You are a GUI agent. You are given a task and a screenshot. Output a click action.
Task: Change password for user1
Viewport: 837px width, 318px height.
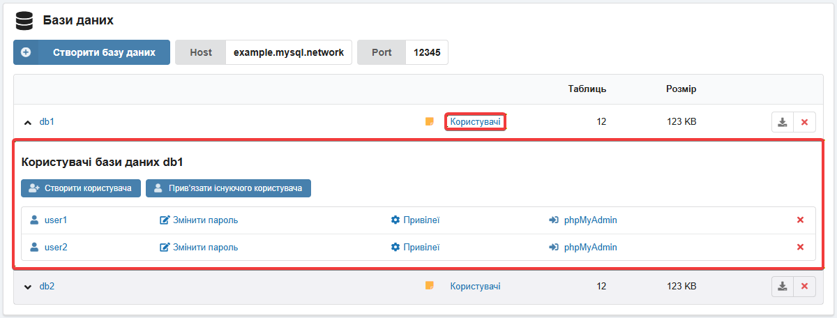coord(199,220)
